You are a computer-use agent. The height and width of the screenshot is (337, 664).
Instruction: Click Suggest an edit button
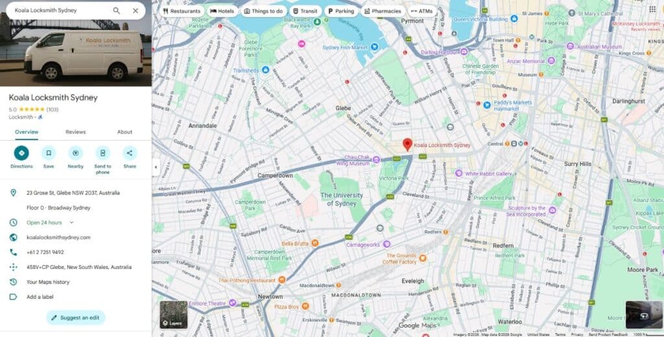pos(76,318)
